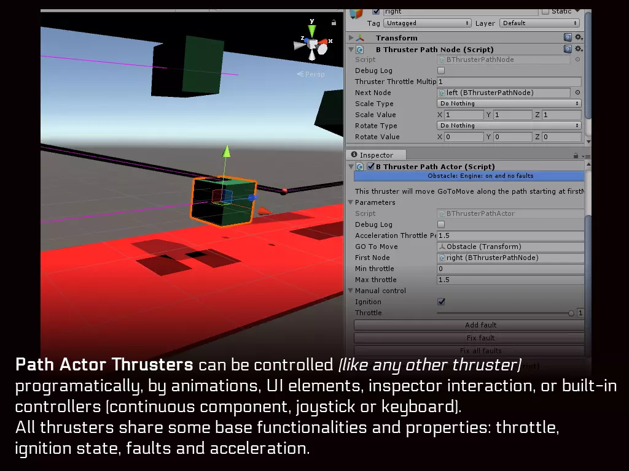The height and width of the screenshot is (471, 629).
Task: Toggle the scene gizmo lock icon
Action: [334, 23]
